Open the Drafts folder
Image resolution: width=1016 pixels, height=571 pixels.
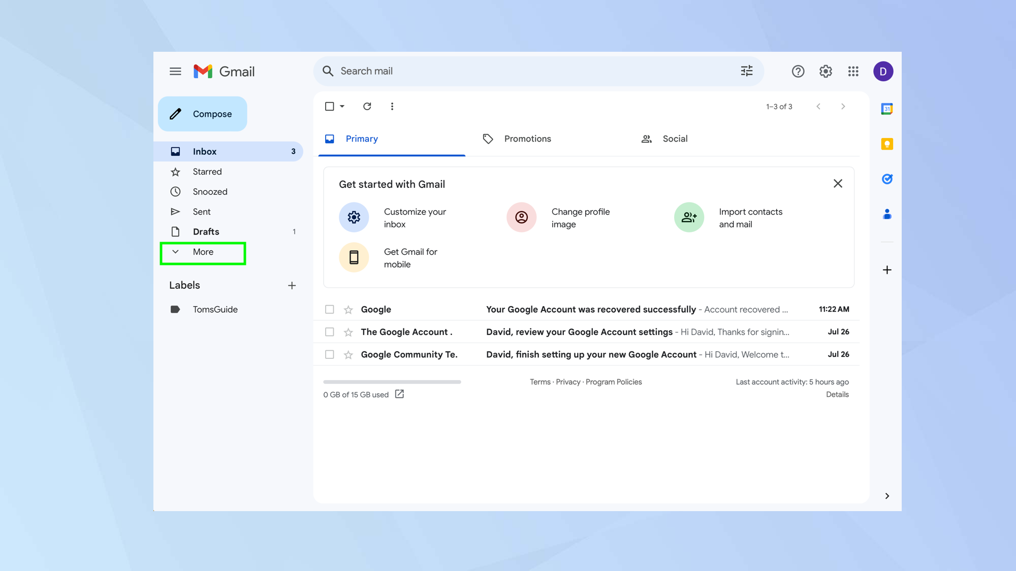tap(228, 232)
